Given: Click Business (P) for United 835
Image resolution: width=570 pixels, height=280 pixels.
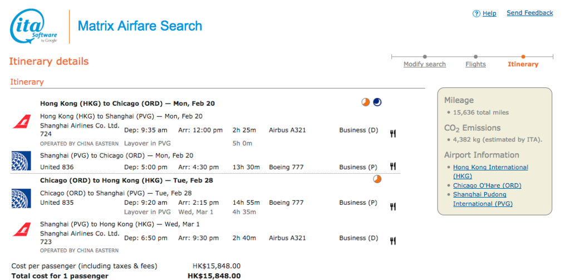Looking at the screenshot, I should pos(358,203).
